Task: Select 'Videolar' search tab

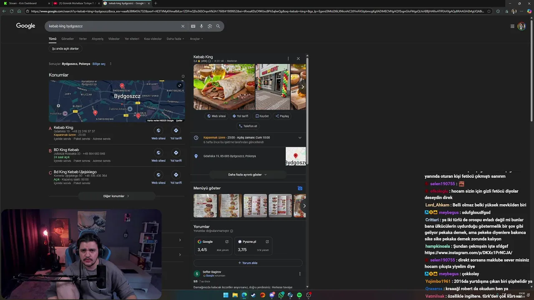Action: [x=114, y=39]
